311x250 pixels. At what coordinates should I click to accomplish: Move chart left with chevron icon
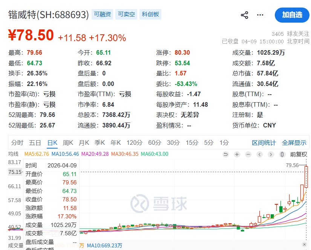259,154
